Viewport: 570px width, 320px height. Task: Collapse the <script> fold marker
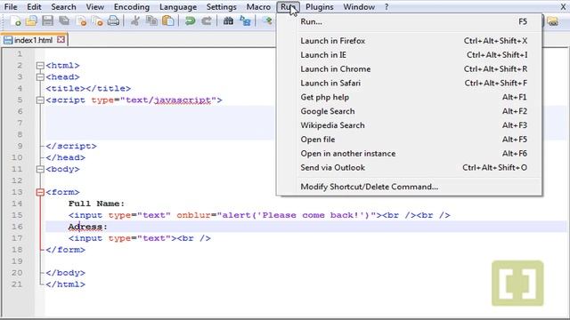[x=40, y=100]
